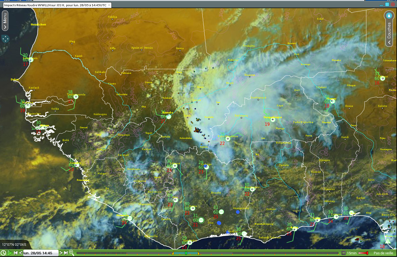
Task: Click the Tidjikja city label
Action: [x=113, y=17]
